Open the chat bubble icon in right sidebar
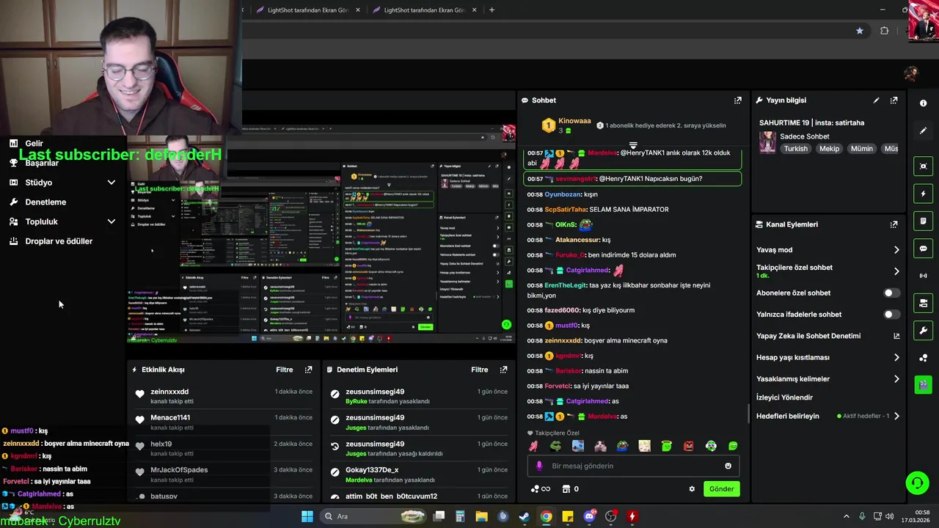Screen dimensions: 939x528 (923, 249)
